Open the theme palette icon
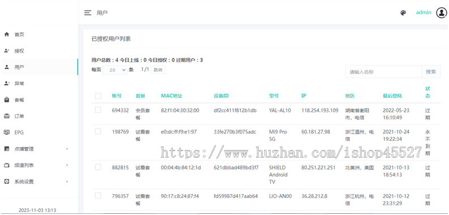Image resolution: width=449 pixels, height=215 pixels. coord(403,13)
